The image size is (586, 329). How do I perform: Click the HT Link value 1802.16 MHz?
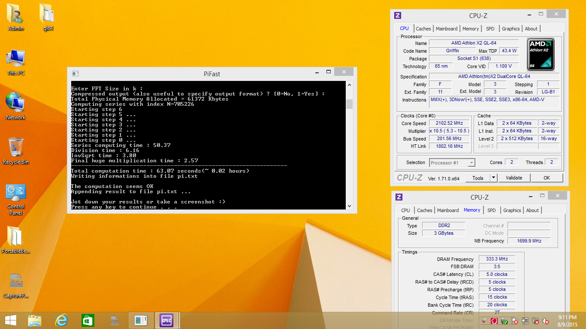(x=449, y=146)
